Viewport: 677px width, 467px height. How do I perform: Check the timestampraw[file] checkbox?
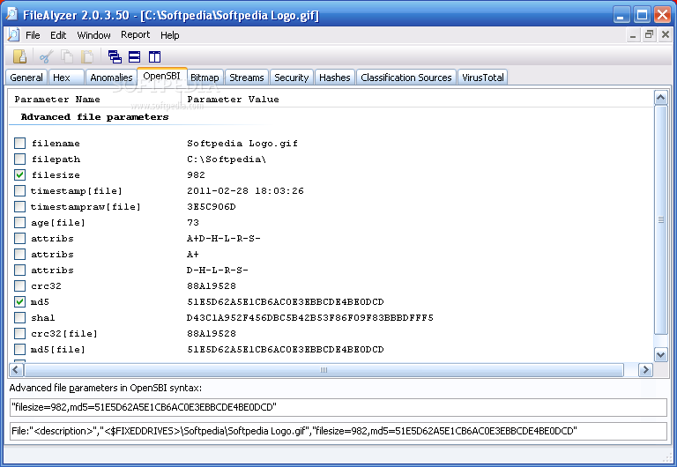20,206
